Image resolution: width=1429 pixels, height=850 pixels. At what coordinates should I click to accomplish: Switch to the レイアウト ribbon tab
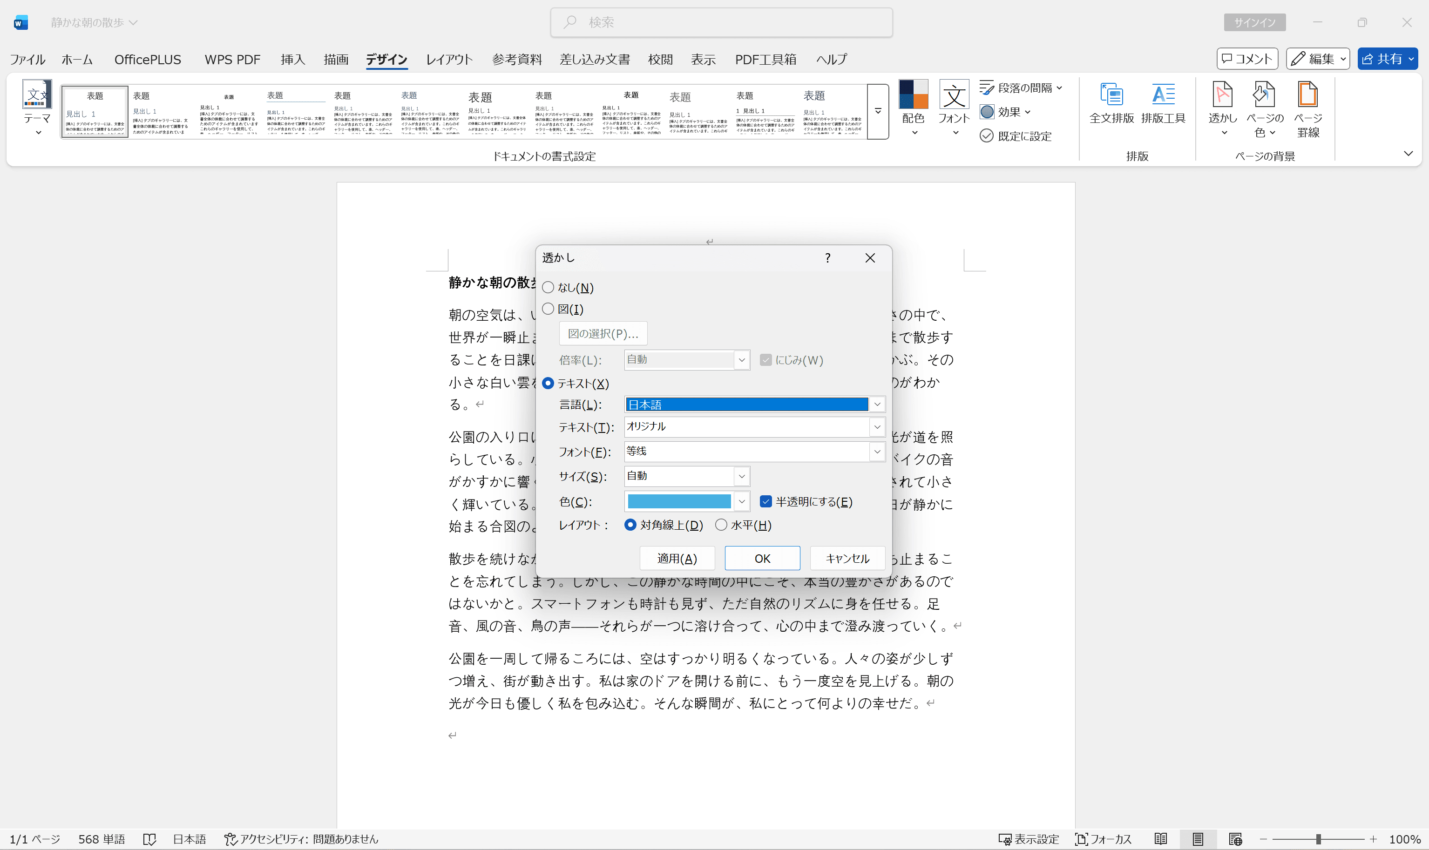tap(449, 60)
